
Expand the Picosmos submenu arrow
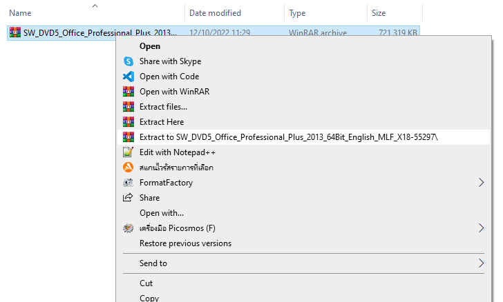481,228
